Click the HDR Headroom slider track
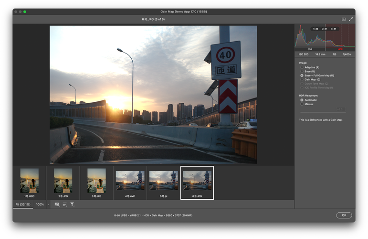 coord(322,112)
